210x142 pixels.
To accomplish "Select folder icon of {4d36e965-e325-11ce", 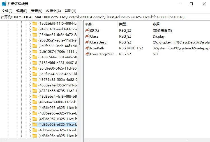I will pos(35,108).
